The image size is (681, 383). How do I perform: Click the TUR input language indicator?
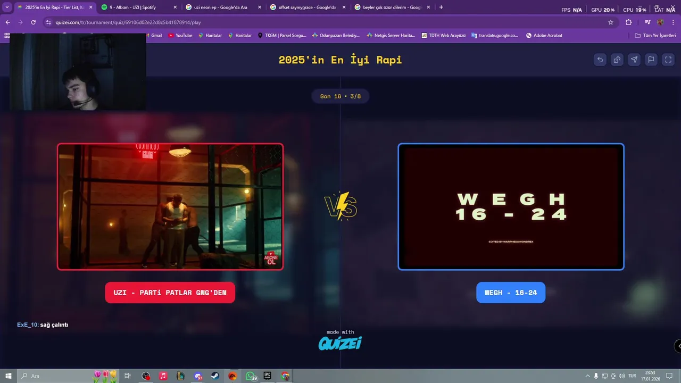(632, 376)
